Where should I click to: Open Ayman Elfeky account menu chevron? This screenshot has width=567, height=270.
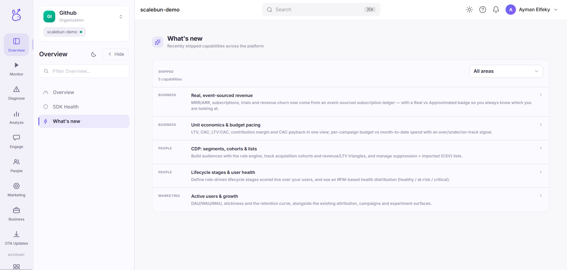(x=556, y=10)
